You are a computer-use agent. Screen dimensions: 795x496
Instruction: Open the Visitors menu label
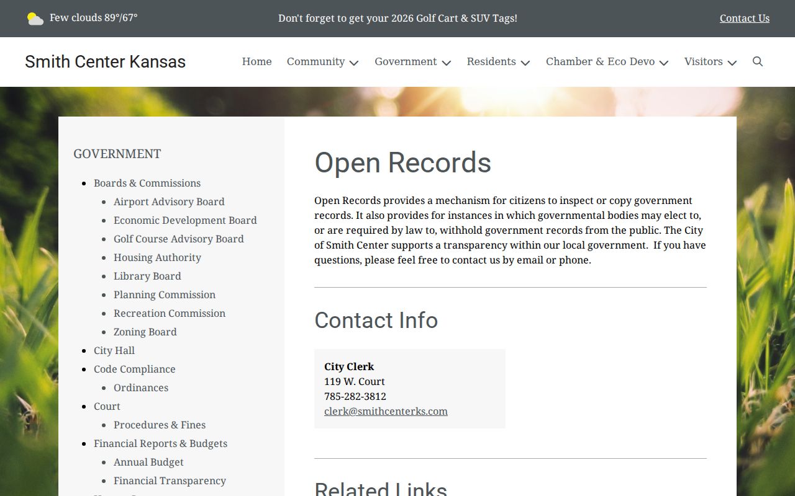pos(703,61)
